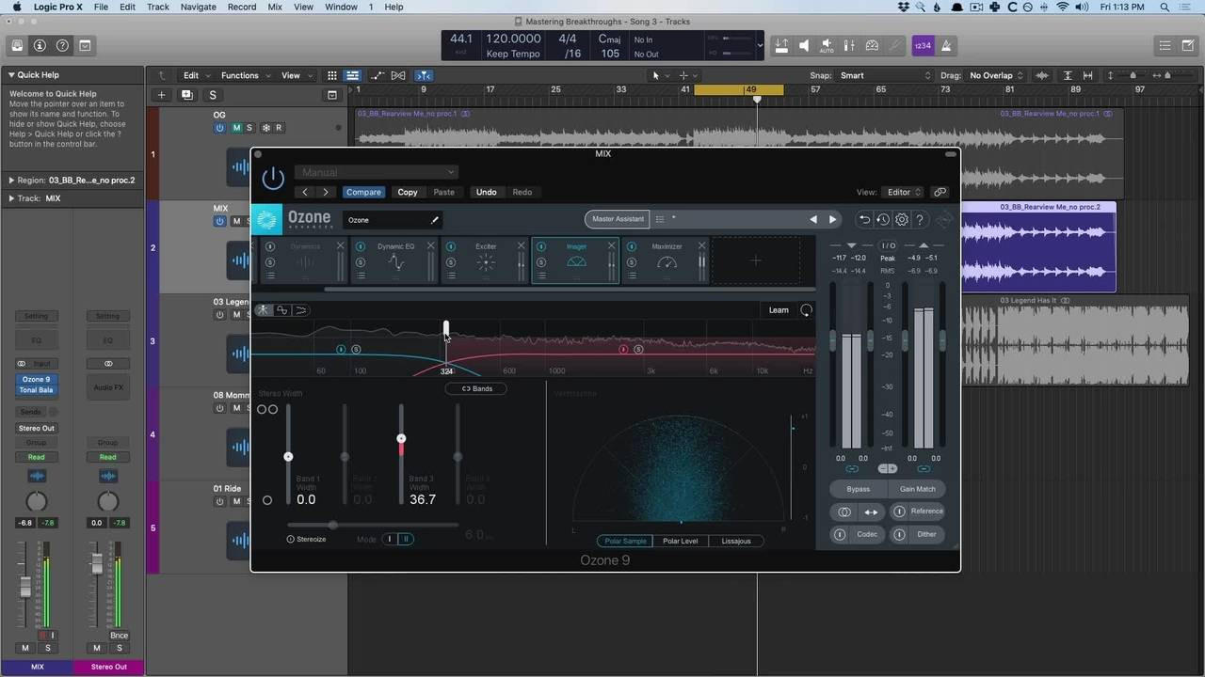Click the Master Assistant button
The image size is (1205, 677).
(618, 219)
